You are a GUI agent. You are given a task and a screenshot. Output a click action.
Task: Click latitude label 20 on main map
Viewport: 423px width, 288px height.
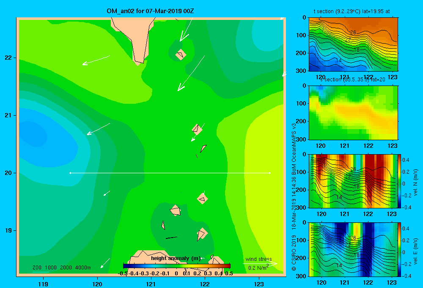8,173
